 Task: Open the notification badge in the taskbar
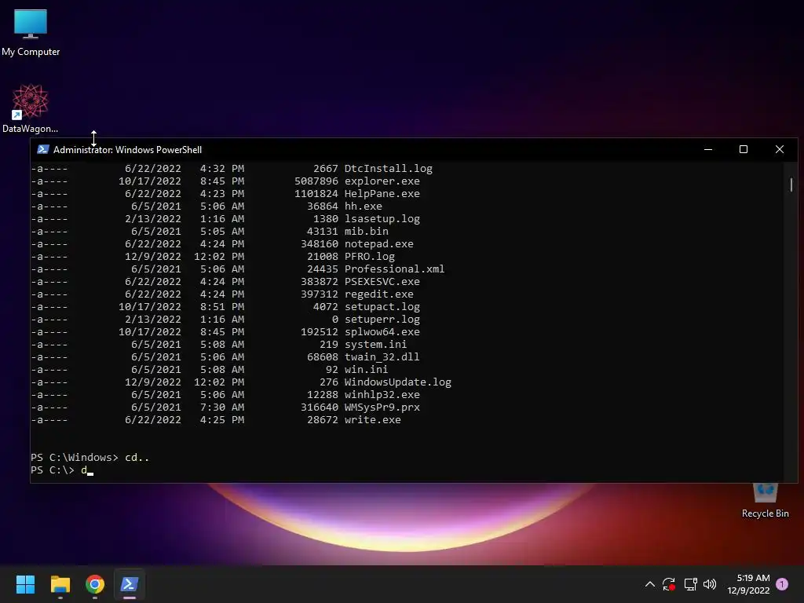(782, 584)
